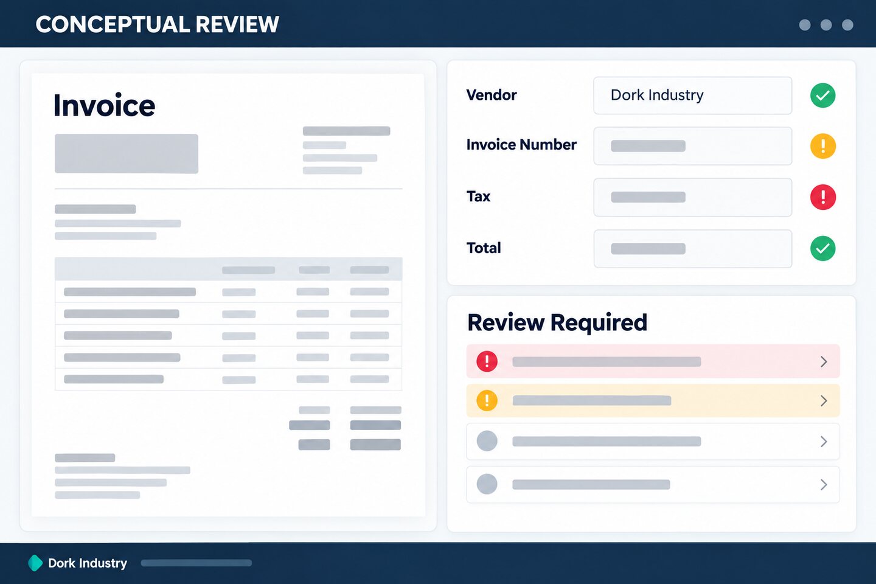Click the red error icon beside Tax
Viewport: 876px width, 584px height.
822,197
